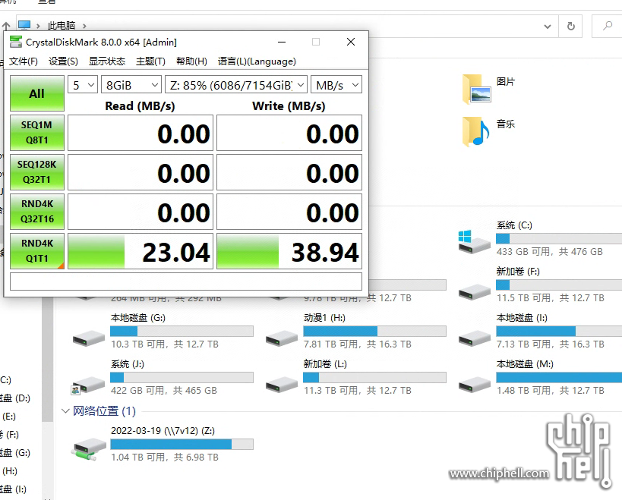
Task: Click the Explorer navigation pane scrollbar
Action: [x=48, y=360]
